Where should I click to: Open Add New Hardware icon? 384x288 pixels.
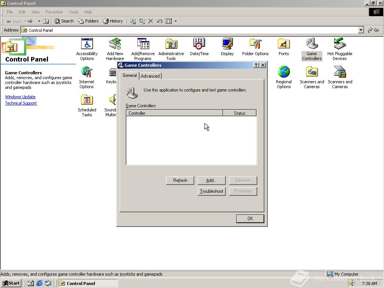tap(115, 49)
